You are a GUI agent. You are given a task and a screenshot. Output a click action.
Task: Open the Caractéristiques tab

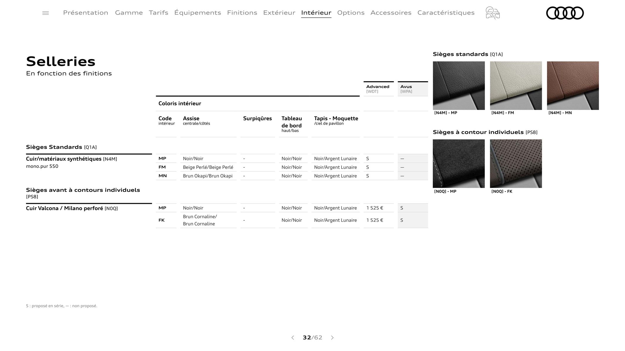446,13
